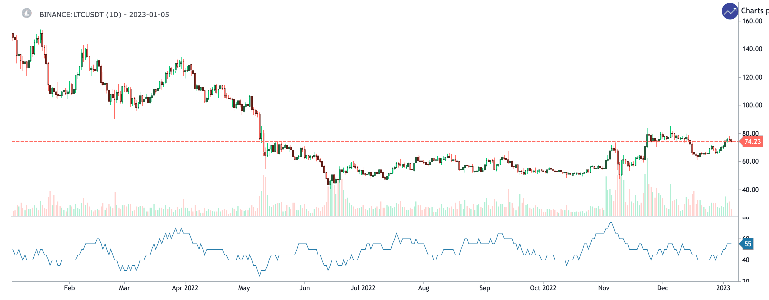Select the red 74.23 current price tag

point(752,141)
